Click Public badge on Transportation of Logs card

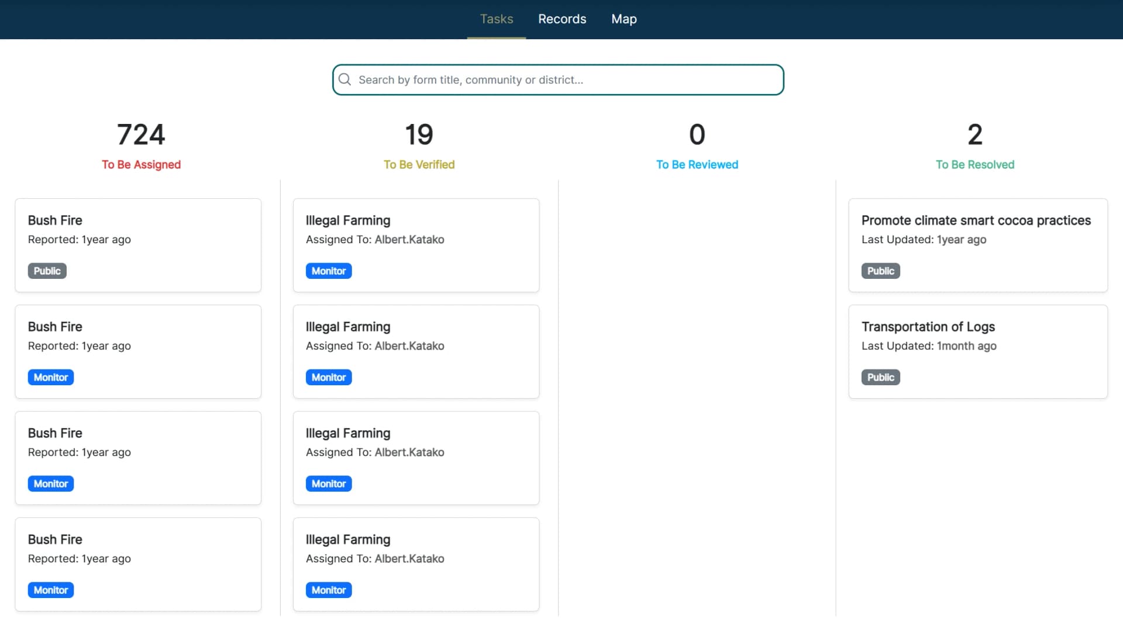(x=880, y=377)
